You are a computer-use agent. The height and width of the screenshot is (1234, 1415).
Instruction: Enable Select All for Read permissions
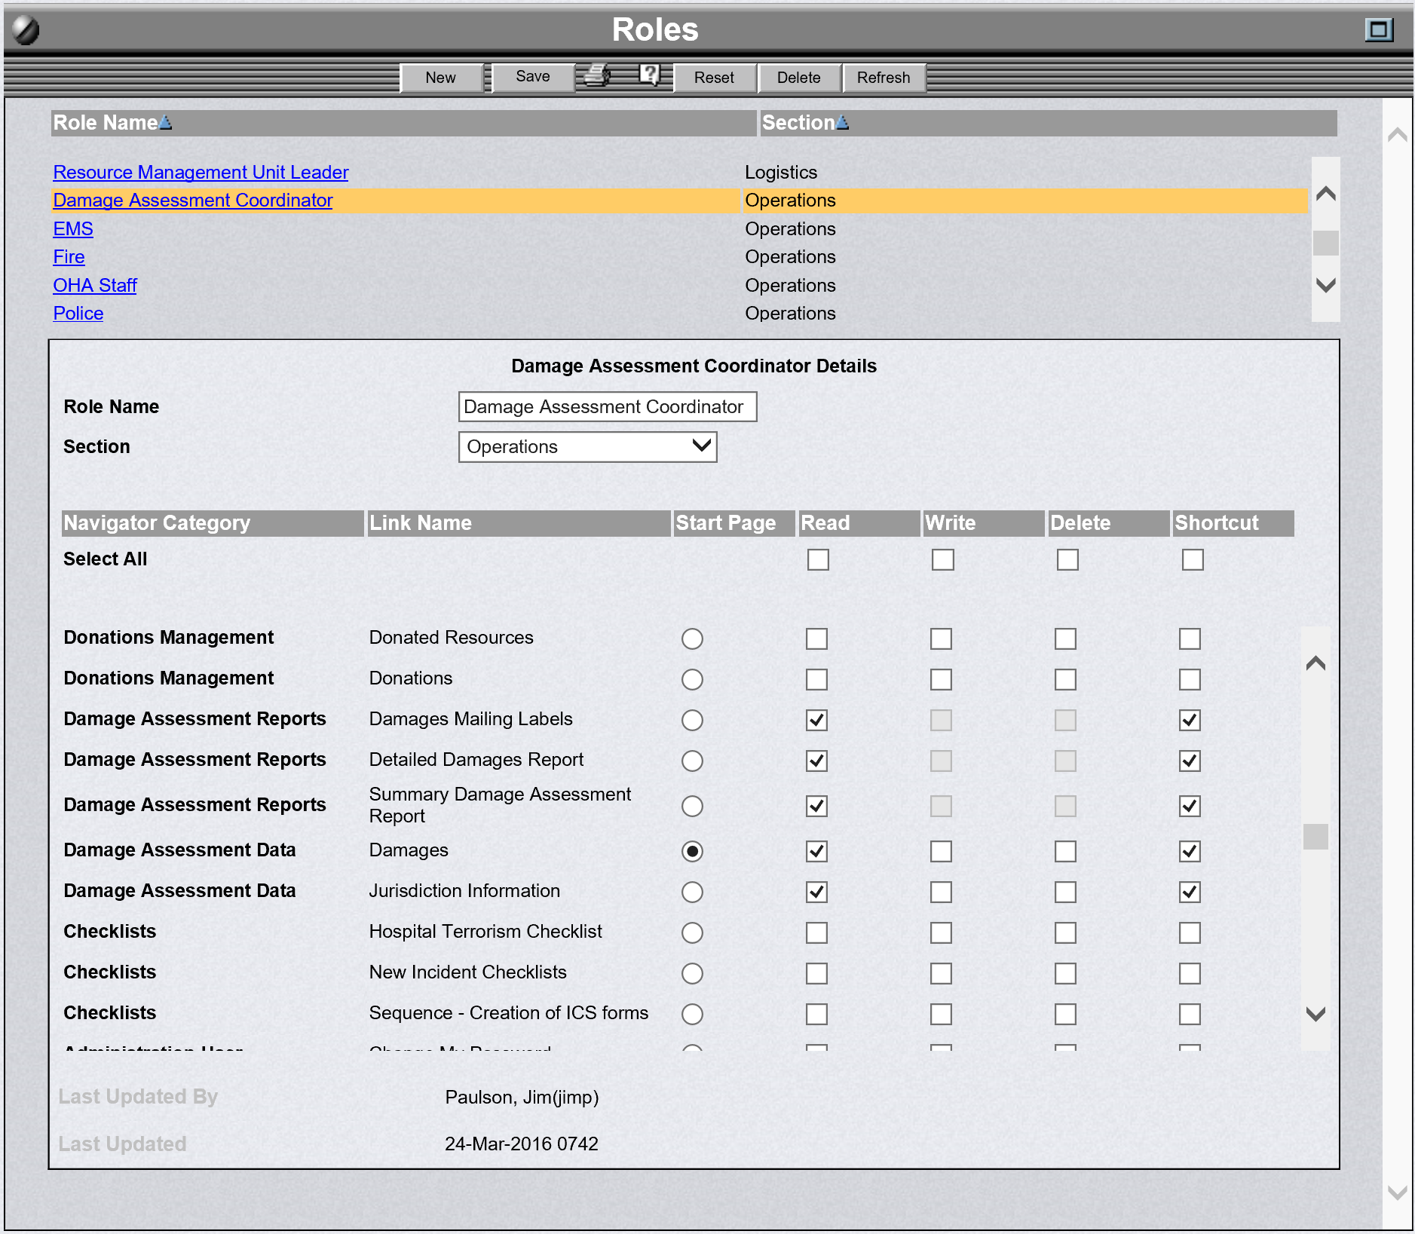point(817,559)
